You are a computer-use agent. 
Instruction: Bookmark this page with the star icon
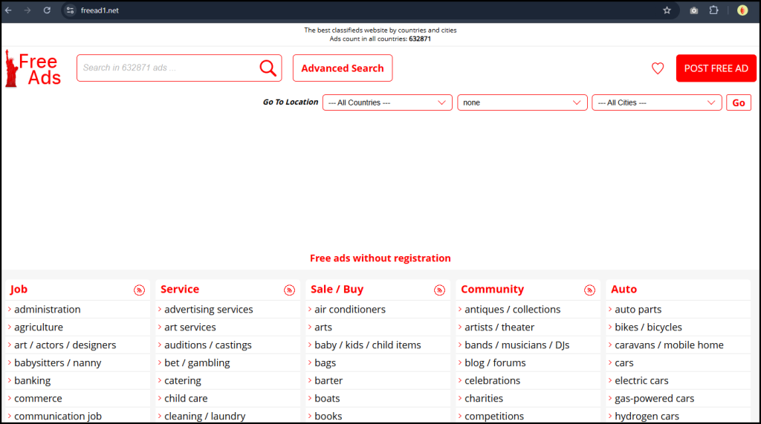667,10
